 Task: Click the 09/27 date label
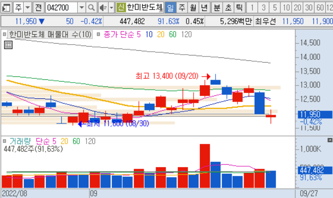pos(309,194)
